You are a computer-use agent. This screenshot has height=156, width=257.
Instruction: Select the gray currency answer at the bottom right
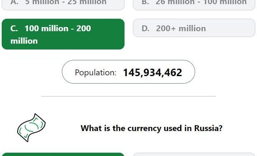pos(194,154)
